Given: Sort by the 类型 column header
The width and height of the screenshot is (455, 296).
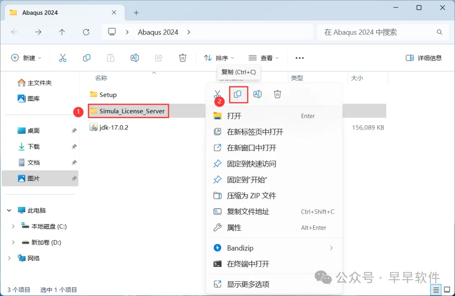Looking at the screenshot, I should point(297,78).
